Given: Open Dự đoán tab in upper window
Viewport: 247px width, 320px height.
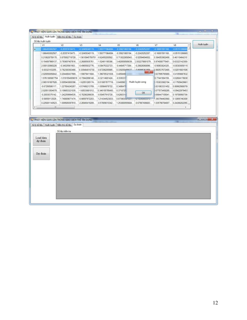Looking at the screenshot, I should [x=78, y=37].
